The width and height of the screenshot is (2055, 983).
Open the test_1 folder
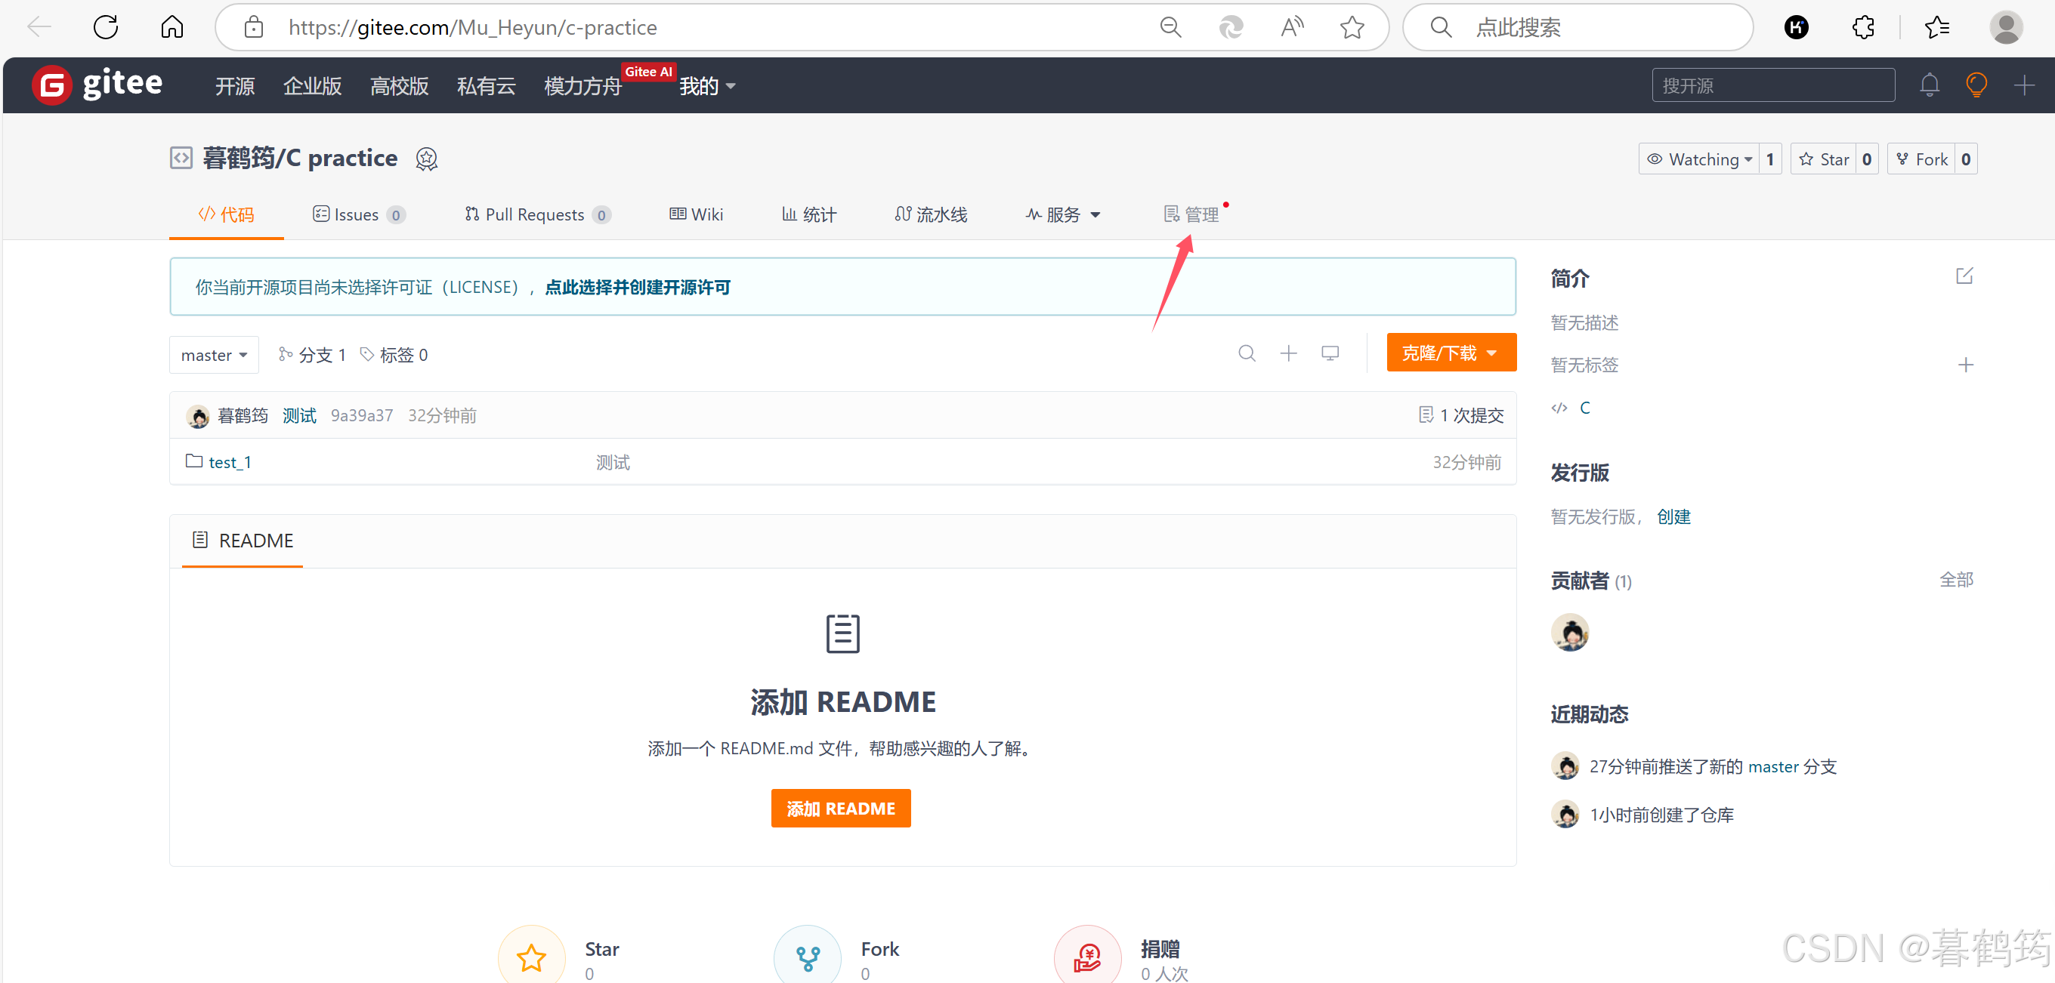(230, 462)
